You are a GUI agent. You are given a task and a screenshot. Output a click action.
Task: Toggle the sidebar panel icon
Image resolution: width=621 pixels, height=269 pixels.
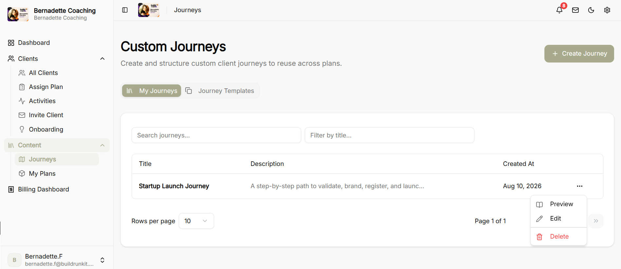tap(125, 10)
